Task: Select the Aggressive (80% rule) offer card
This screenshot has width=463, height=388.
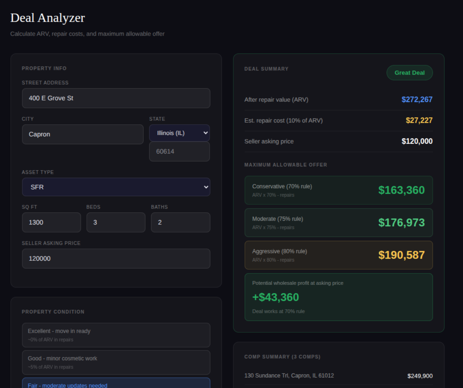Action: 338,255
